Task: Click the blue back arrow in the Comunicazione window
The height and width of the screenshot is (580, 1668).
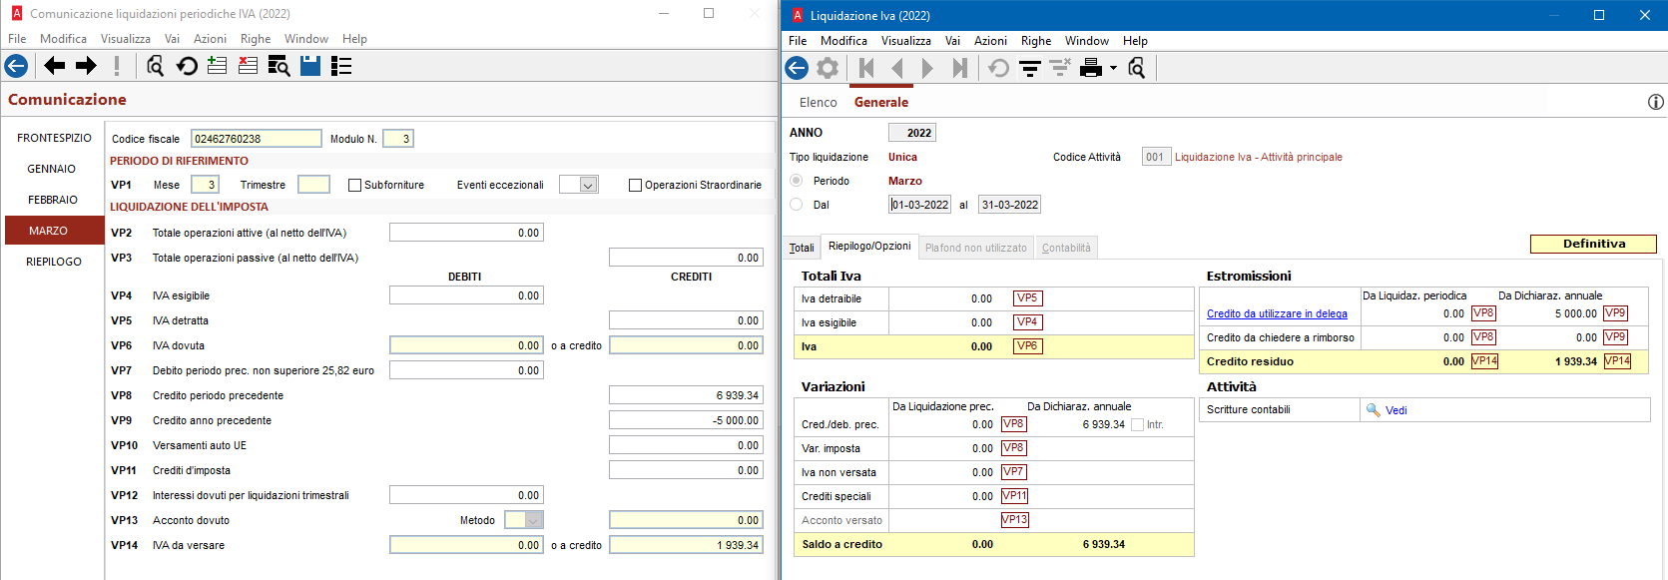Action: (x=16, y=66)
